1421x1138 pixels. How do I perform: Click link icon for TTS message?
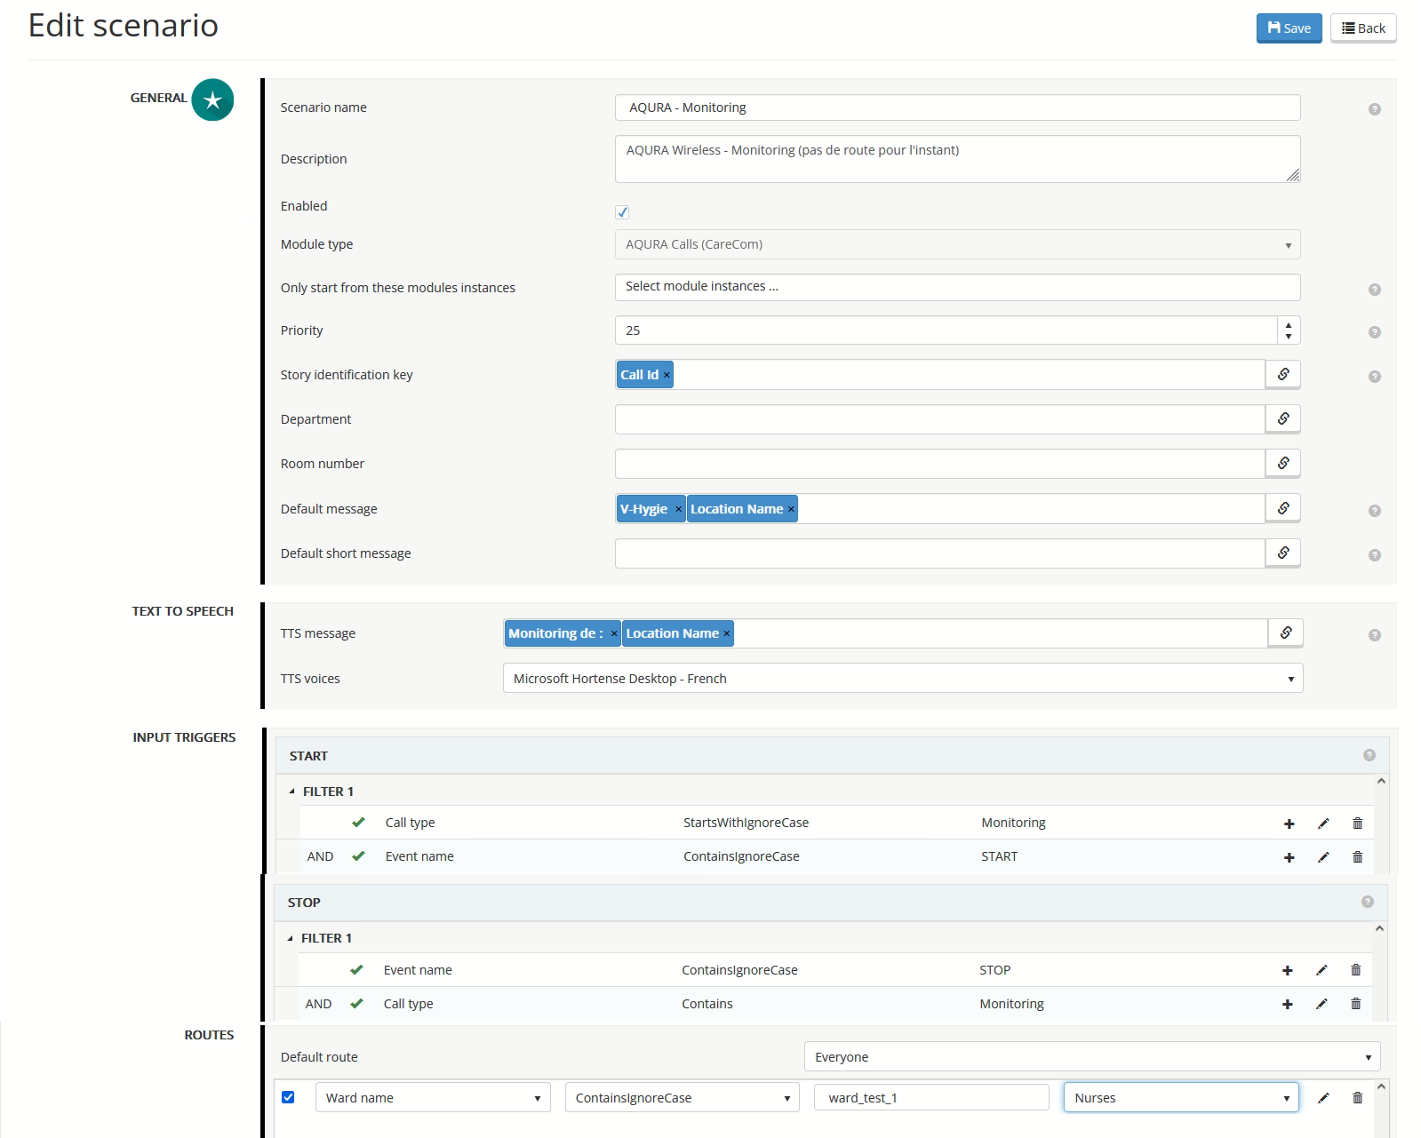[x=1286, y=633]
